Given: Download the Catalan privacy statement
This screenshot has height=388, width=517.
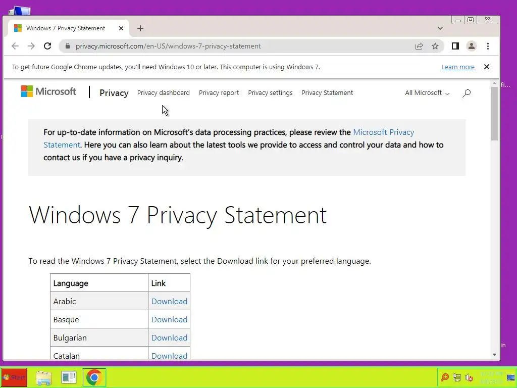Looking at the screenshot, I should 169,355.
